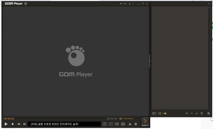Toggle playlist with the hamburger menu icon

click(x=136, y=124)
